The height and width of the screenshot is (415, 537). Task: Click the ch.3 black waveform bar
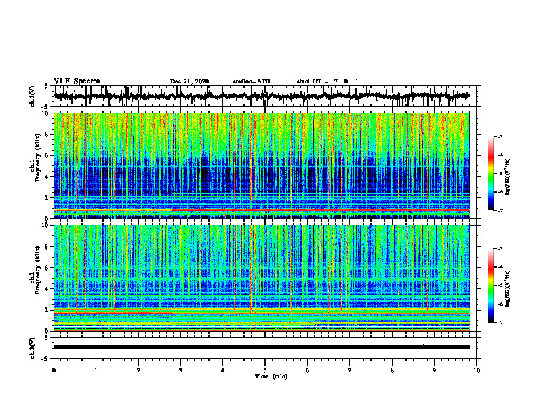tap(261, 347)
